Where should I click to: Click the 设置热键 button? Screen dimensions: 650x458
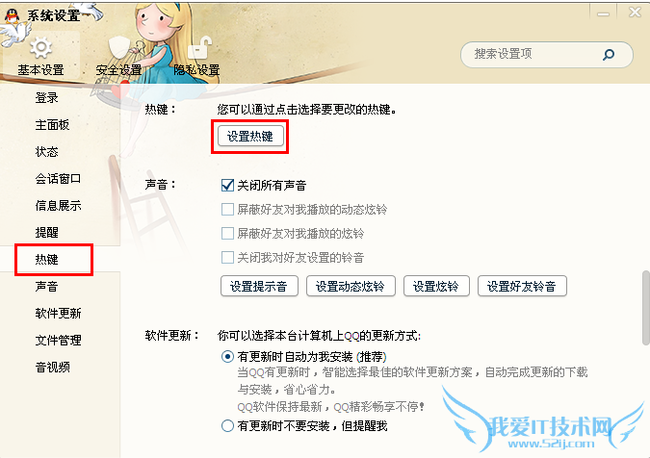pyautogui.click(x=250, y=137)
